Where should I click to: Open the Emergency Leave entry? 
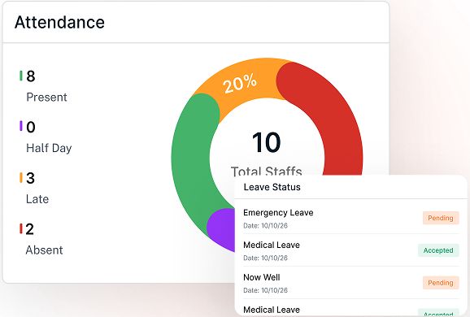click(x=351, y=218)
